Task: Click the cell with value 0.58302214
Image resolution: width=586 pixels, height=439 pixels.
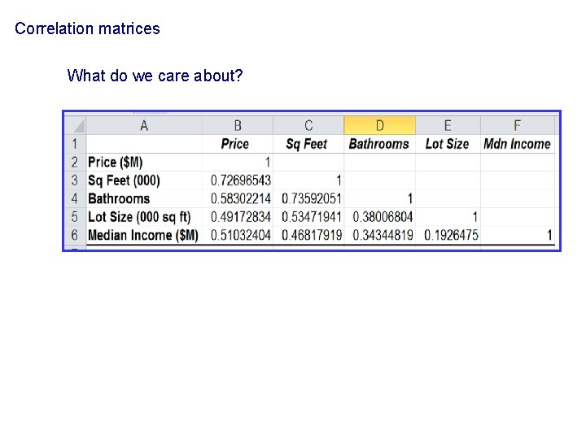Action: [238, 198]
